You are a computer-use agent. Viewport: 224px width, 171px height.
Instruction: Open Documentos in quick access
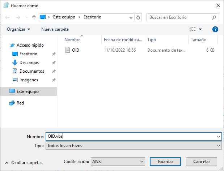tap(31, 71)
